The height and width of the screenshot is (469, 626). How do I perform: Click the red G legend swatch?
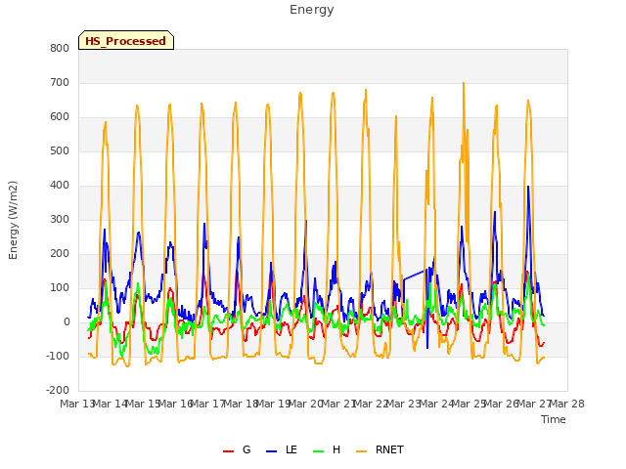(x=228, y=451)
